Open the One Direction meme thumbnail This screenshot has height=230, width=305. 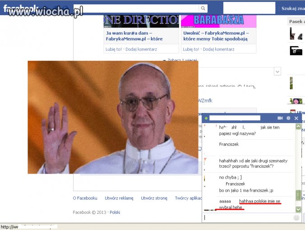141,21
